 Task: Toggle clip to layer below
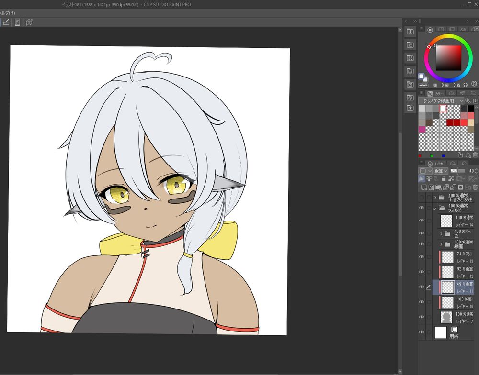point(422,179)
